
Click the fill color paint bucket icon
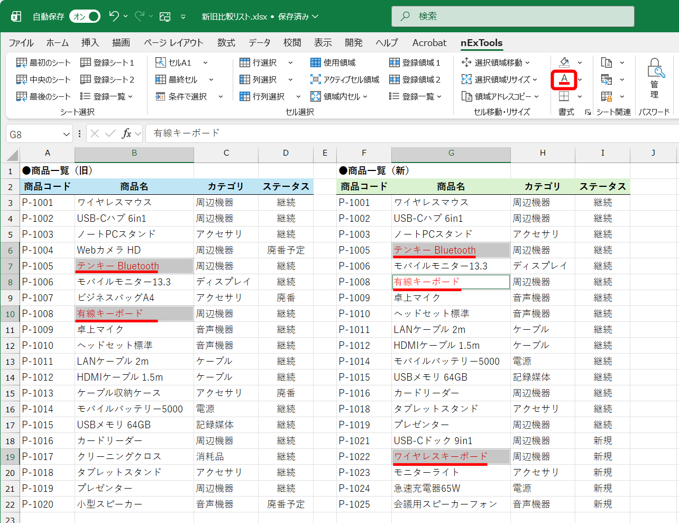(564, 62)
